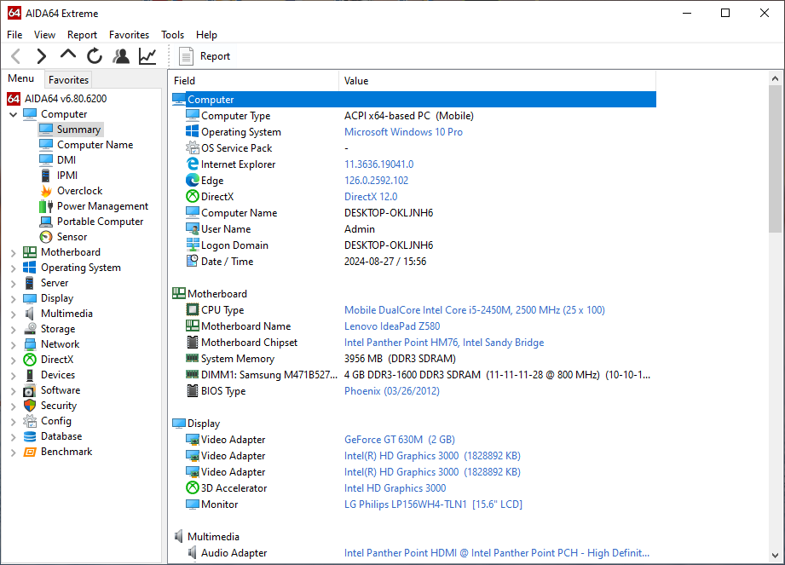The image size is (785, 565).
Task: Open the File menu
Action: pyautogui.click(x=14, y=35)
